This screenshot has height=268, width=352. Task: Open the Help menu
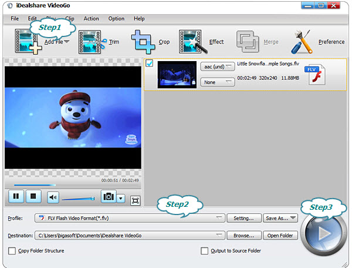point(139,19)
